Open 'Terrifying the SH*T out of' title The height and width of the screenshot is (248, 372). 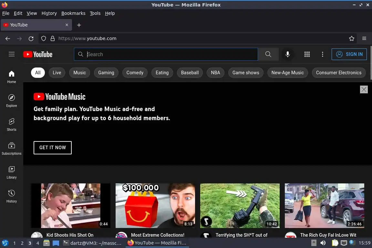tap(242, 235)
